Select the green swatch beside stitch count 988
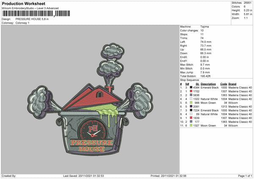This screenshot has height=179, width=254. [x=191, y=103]
